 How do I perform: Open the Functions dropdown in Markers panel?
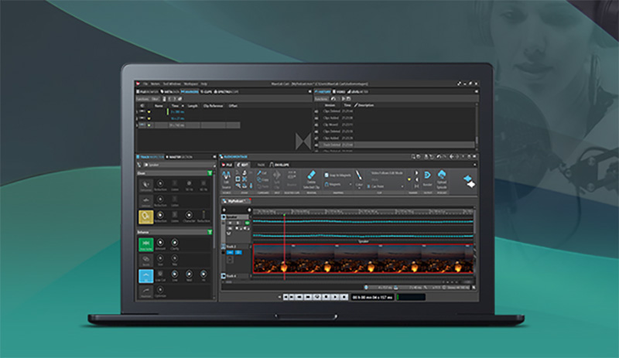point(143,99)
